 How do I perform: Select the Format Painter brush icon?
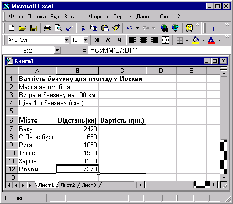[x=116, y=28]
